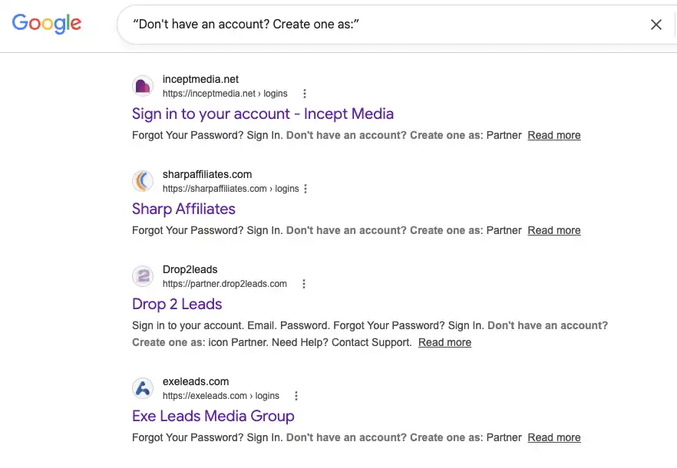This screenshot has height=468, width=677.
Task: Open the Drop2leads favicon
Action: pyautogui.click(x=143, y=276)
